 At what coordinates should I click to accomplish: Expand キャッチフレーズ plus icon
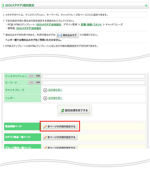pos(45,90)
